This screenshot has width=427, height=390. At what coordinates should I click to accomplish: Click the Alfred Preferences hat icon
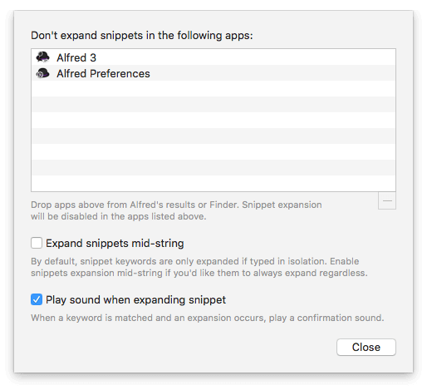click(42, 73)
